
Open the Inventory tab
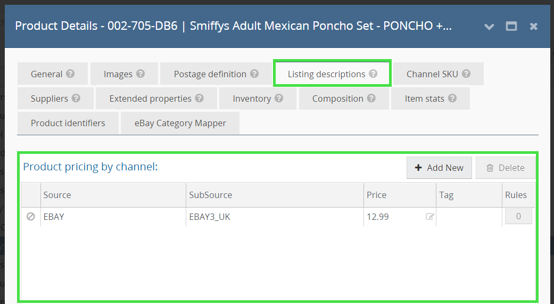click(x=252, y=98)
